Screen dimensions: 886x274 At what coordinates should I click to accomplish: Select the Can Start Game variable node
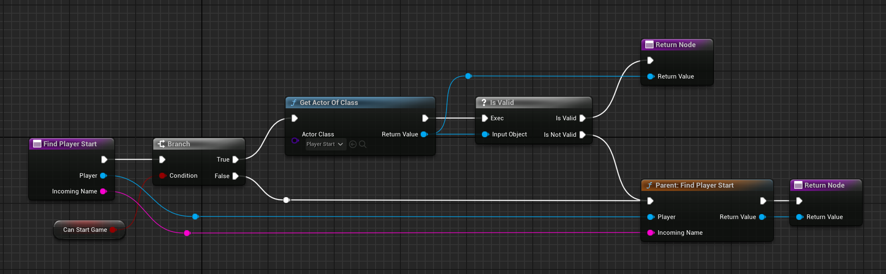85,230
